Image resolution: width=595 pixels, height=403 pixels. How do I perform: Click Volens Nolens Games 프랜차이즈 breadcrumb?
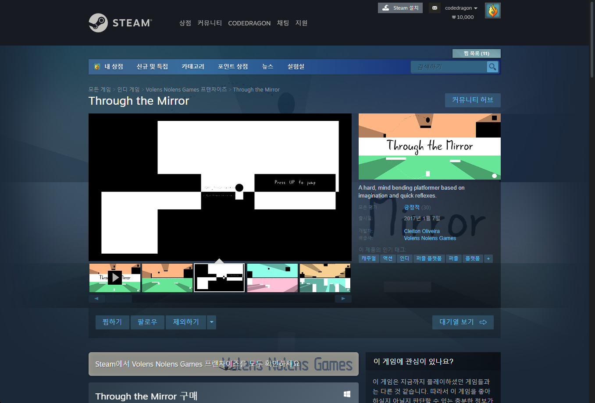point(186,89)
